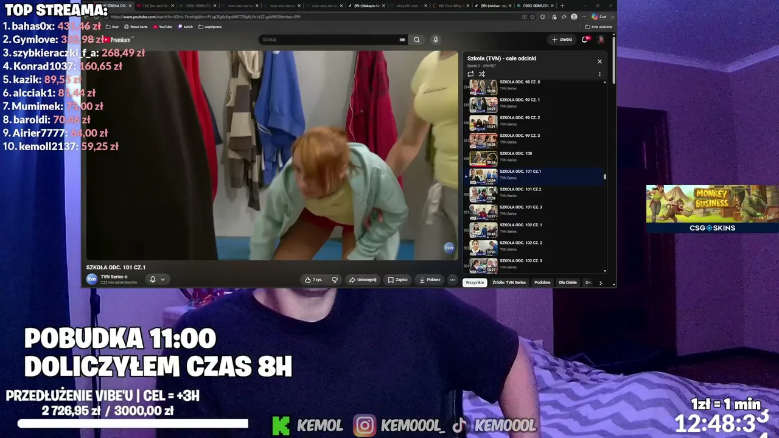Click the TVN watermark logo on video
The image size is (779, 438).
pos(449,248)
